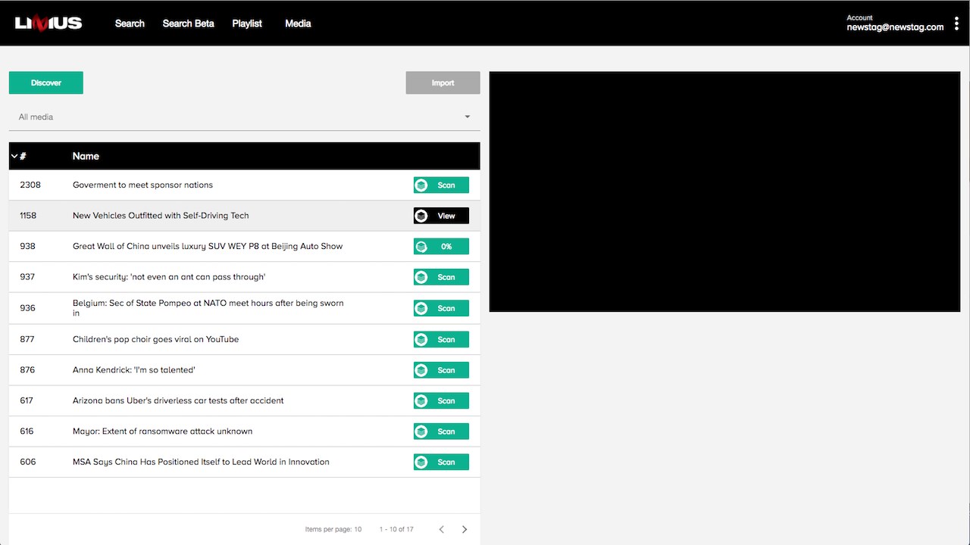Viewport: 970px width, 545px height.
Task: Go to previous page of results
Action: tap(442, 529)
